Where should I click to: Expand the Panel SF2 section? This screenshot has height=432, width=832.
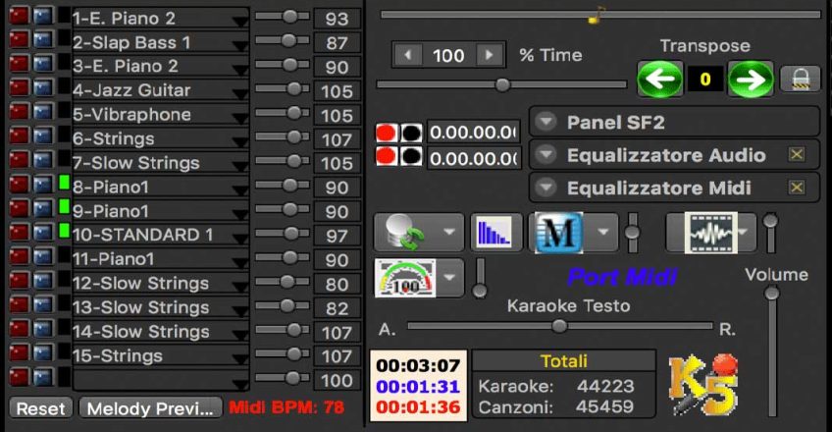[x=546, y=123]
